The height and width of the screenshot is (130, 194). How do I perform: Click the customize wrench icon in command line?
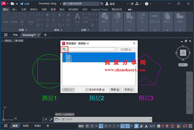click(x=51, y=119)
